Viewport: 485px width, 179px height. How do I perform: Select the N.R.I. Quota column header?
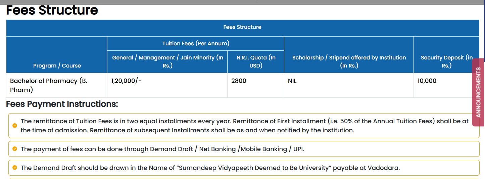(x=256, y=61)
